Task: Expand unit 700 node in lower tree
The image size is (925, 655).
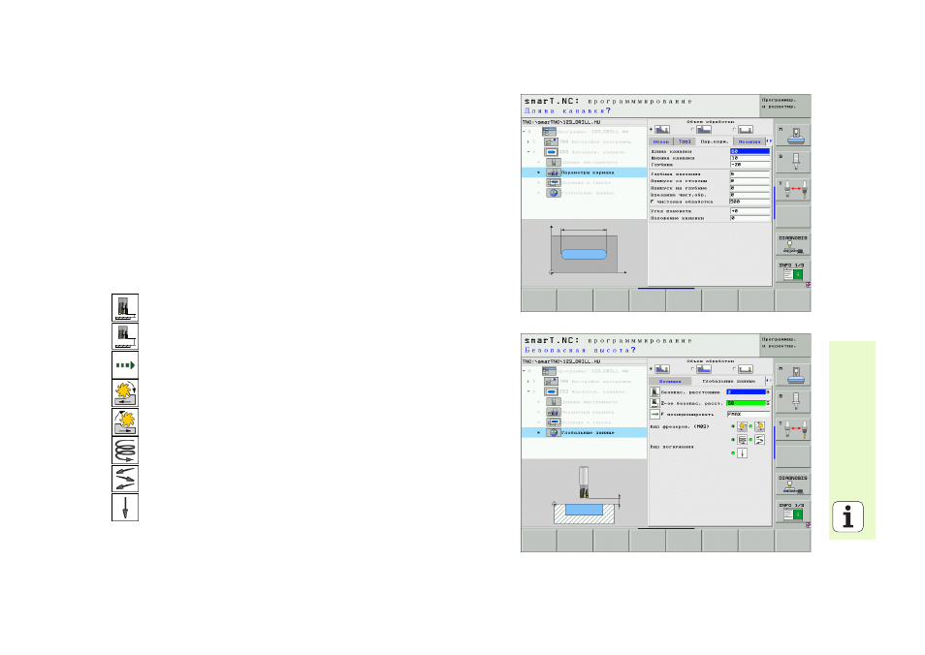Action: click(528, 382)
